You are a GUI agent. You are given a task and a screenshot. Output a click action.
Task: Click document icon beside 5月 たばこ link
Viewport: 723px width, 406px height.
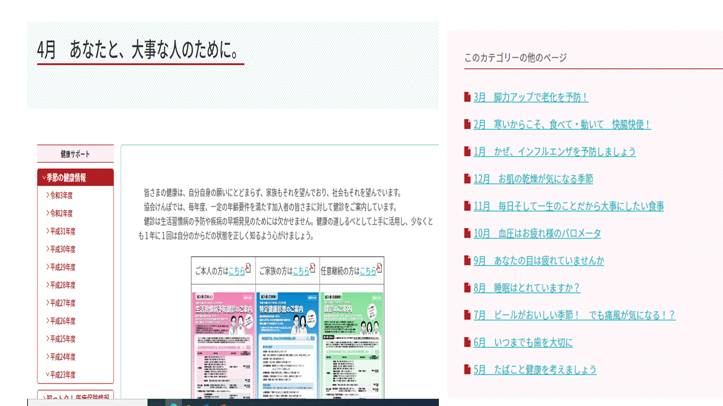coord(467,369)
